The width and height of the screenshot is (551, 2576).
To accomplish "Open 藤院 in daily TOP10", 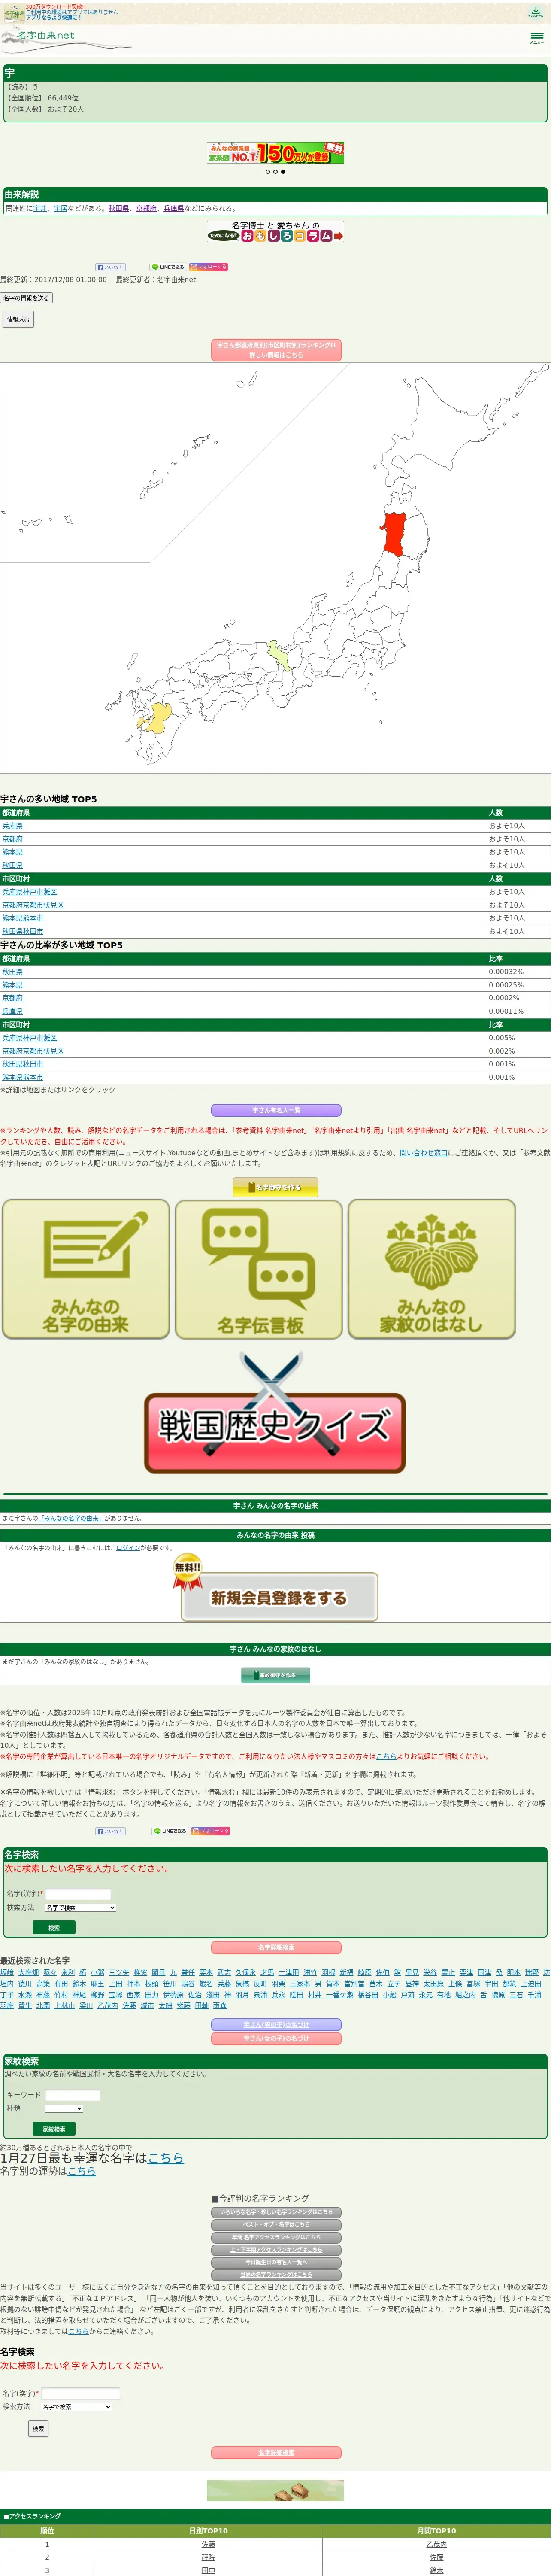I will click(208, 2557).
